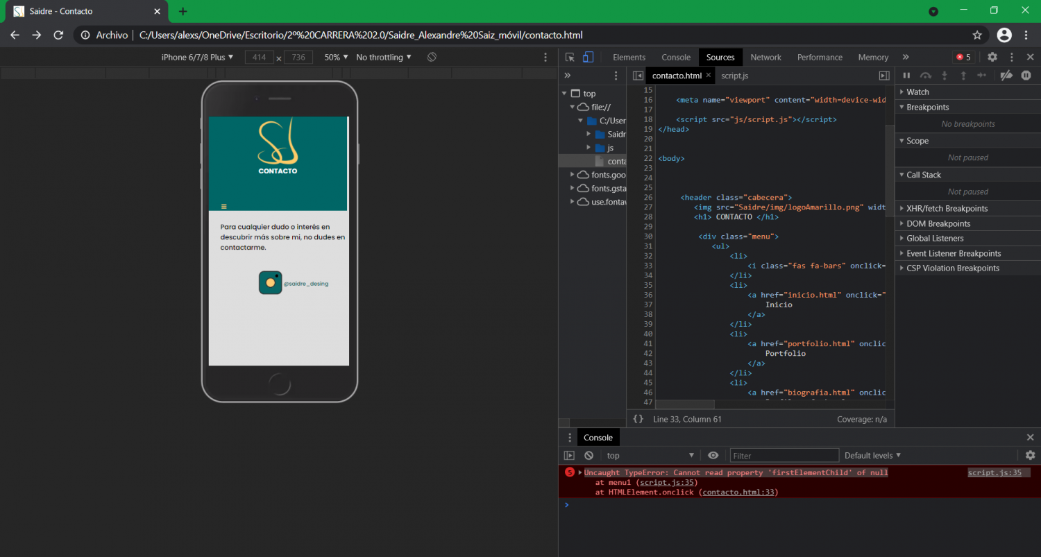Viewport: 1041px width, 557px height.
Task: Click the step into function icon
Action: point(944,76)
